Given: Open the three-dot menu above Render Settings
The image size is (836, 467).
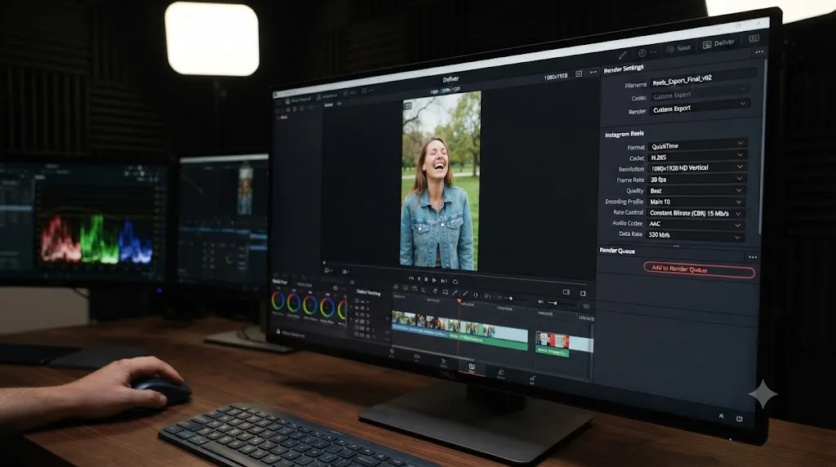Looking at the screenshot, I should [759, 51].
